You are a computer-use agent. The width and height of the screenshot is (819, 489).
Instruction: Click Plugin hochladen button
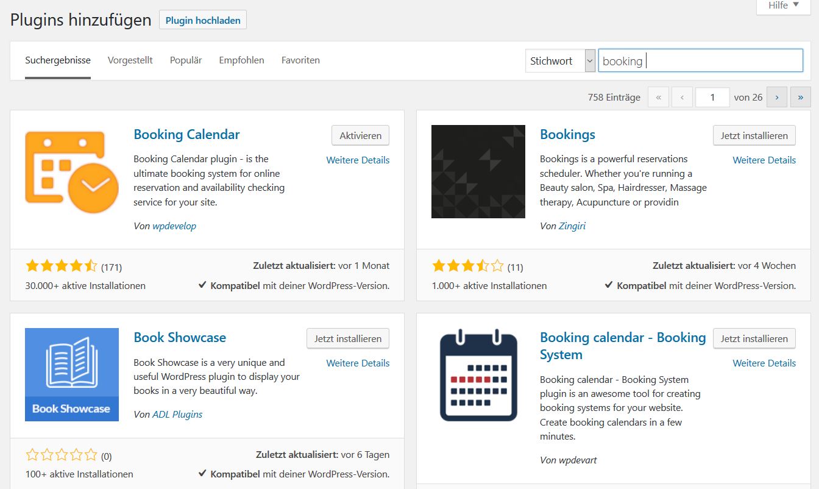tap(203, 20)
